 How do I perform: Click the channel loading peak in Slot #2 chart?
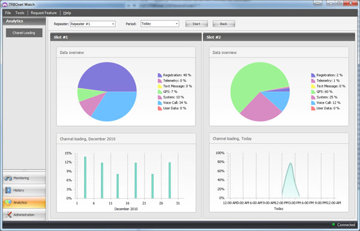pyautogui.click(x=290, y=163)
